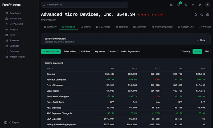213x128 pixels.
Task: Click the Revenue row label
Action: (x=51, y=74)
